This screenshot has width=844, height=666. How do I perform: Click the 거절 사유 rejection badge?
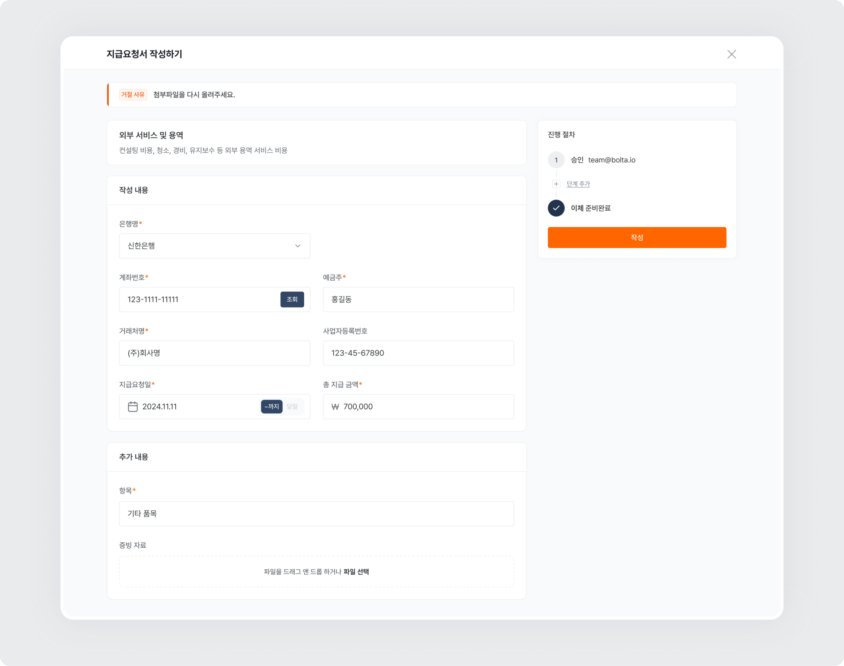pyautogui.click(x=133, y=94)
